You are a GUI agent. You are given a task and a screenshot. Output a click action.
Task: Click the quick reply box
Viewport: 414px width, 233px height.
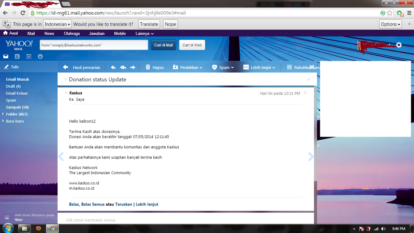186,220
